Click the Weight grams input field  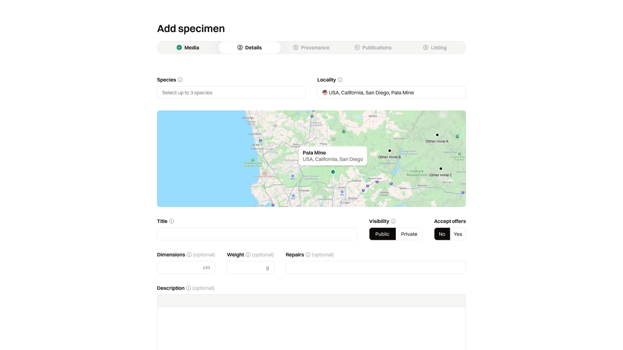(x=250, y=267)
